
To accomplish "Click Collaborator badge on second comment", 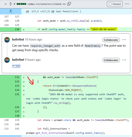I will point(111,60).
